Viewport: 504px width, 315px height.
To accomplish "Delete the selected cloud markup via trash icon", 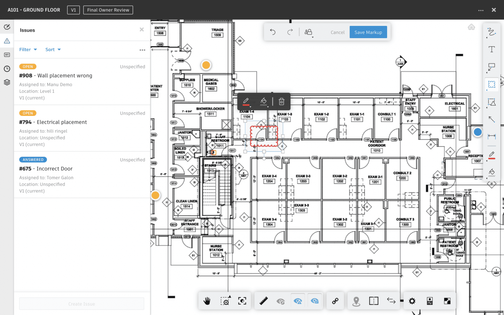I will 281,101.
